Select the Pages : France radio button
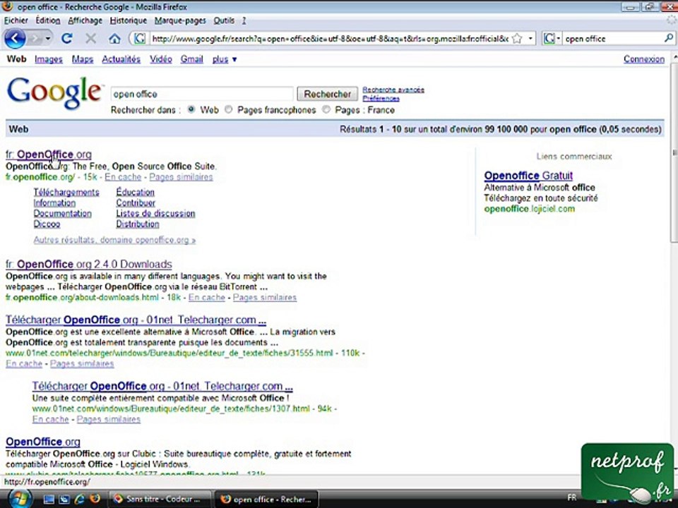 point(326,110)
